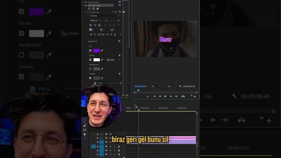Select the Type tool in the timeline toolbar
Viewport: 281px width, 158px height.
pos(85,138)
